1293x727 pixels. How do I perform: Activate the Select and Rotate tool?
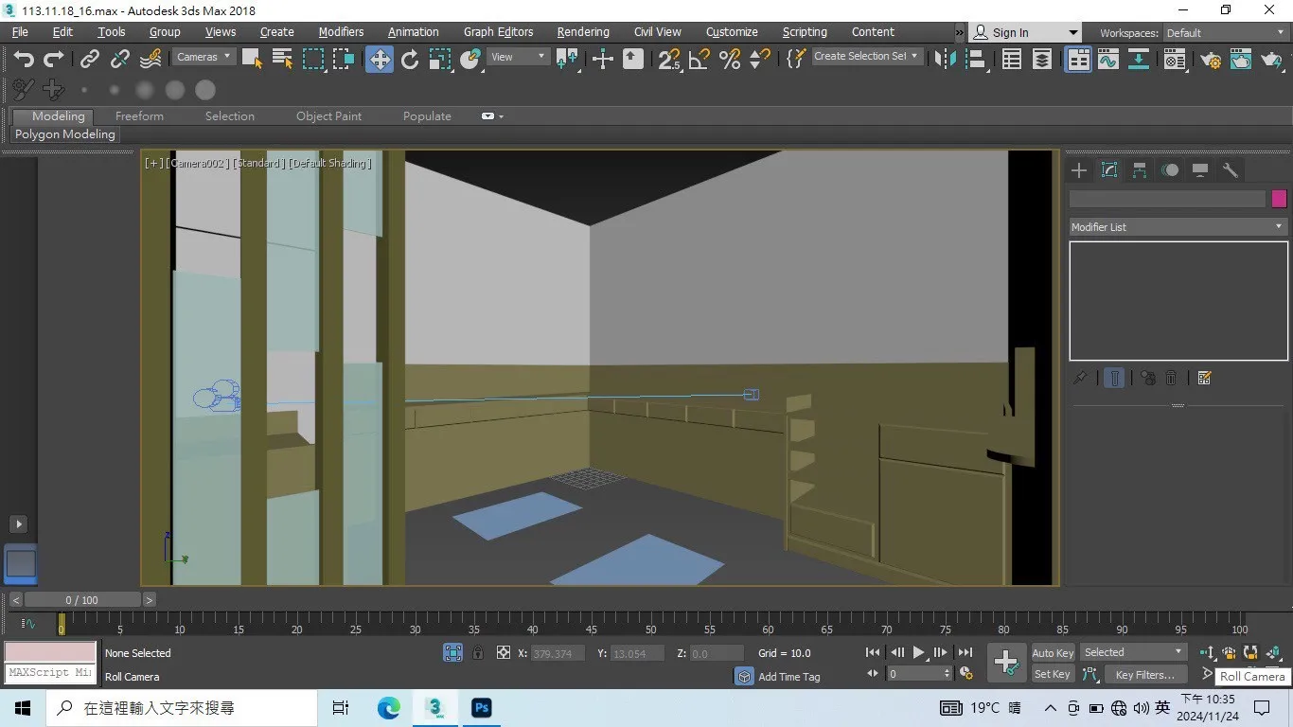click(410, 60)
